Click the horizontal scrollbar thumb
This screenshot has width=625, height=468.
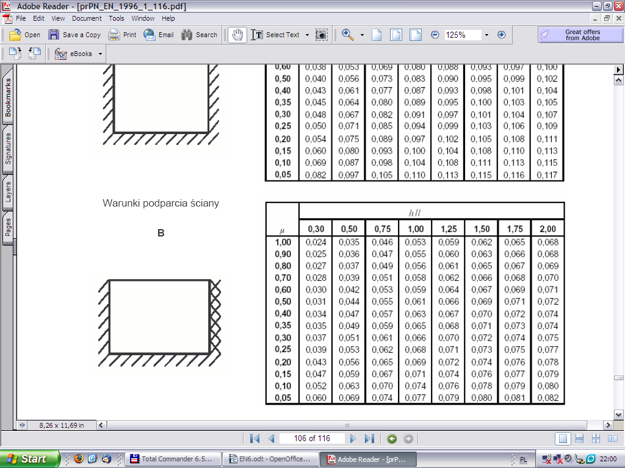pyautogui.click(x=347, y=425)
